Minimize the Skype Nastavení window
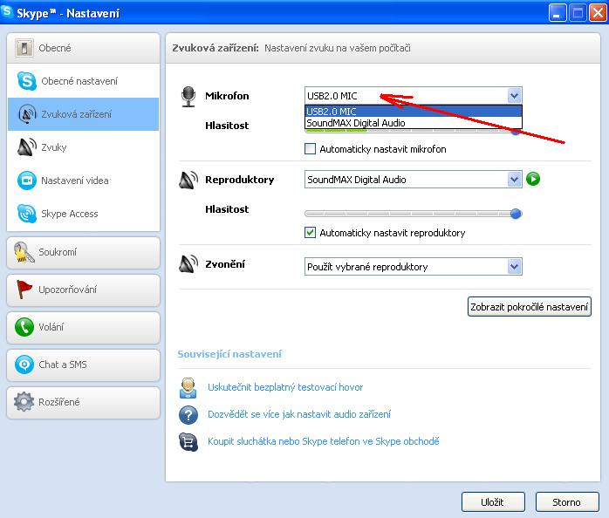The image size is (609, 518). 558,13
